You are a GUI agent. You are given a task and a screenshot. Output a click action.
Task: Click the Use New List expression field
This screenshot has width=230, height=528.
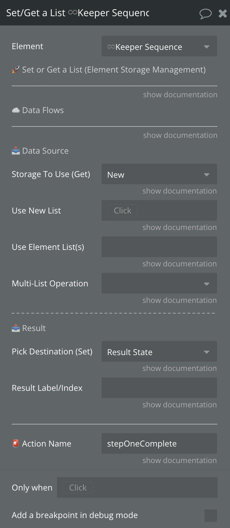[x=159, y=210]
